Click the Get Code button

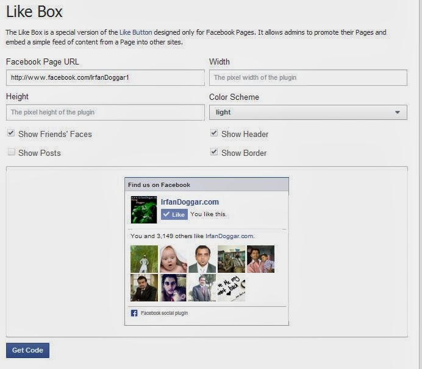coord(27,350)
